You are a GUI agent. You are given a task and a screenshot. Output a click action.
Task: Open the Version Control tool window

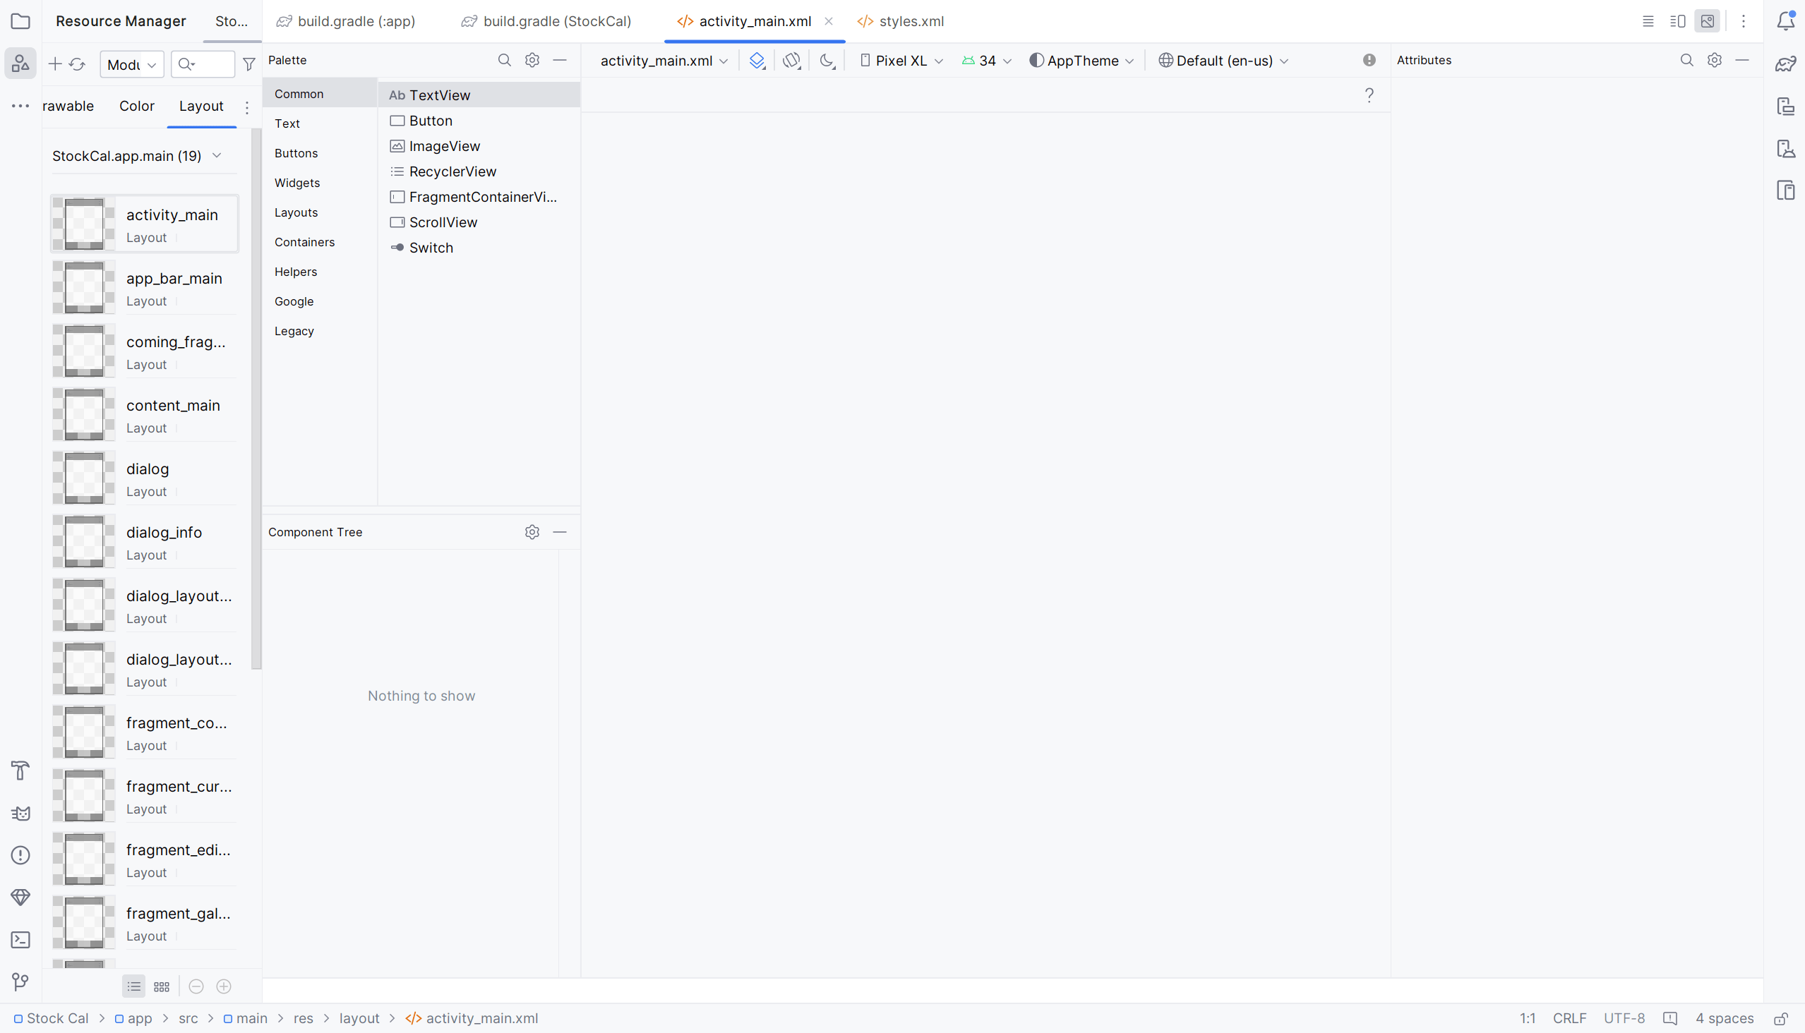point(19,982)
